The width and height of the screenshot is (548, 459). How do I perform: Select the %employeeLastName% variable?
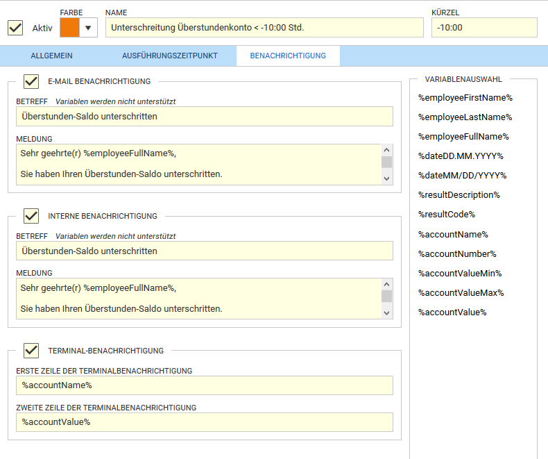465,117
